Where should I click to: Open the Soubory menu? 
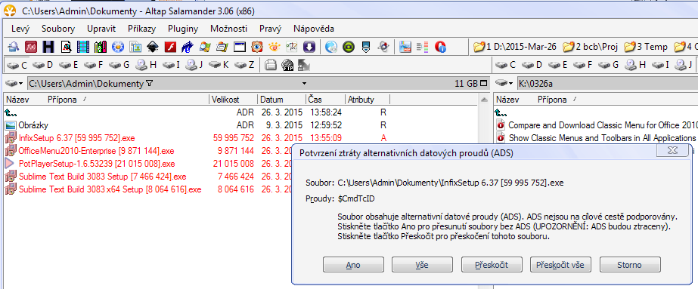pyautogui.click(x=58, y=29)
